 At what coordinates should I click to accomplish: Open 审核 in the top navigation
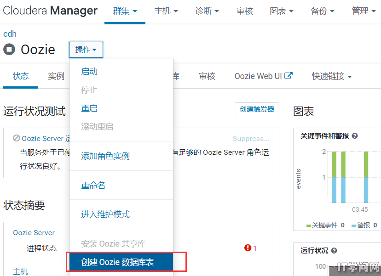tap(245, 11)
